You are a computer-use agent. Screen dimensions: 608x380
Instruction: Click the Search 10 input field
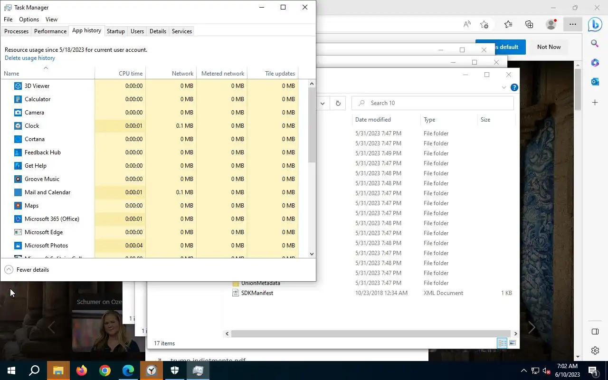pyautogui.click(x=432, y=103)
